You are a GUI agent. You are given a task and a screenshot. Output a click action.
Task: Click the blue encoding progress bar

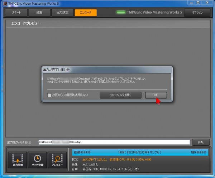coord(140,152)
